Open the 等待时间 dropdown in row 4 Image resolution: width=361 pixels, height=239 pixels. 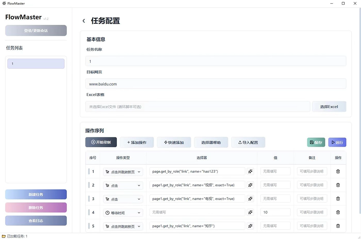123,212
